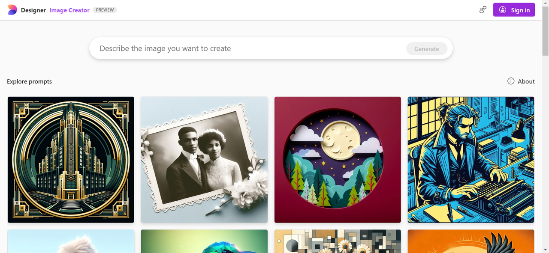This screenshot has height=253, width=549.
Task: Focus the image description input field
Action: [249, 49]
